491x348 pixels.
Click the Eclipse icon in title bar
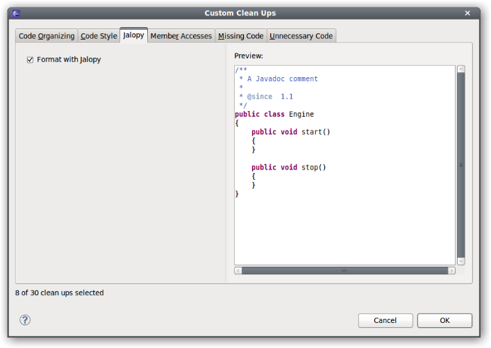click(16, 13)
